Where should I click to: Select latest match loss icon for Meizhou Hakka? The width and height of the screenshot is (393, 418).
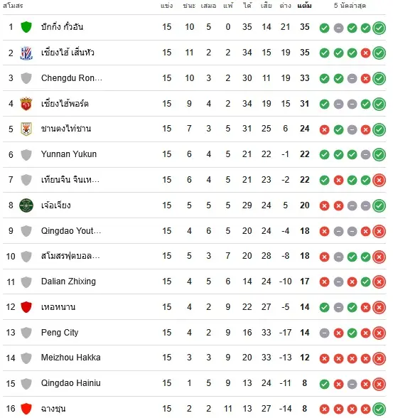(379, 358)
